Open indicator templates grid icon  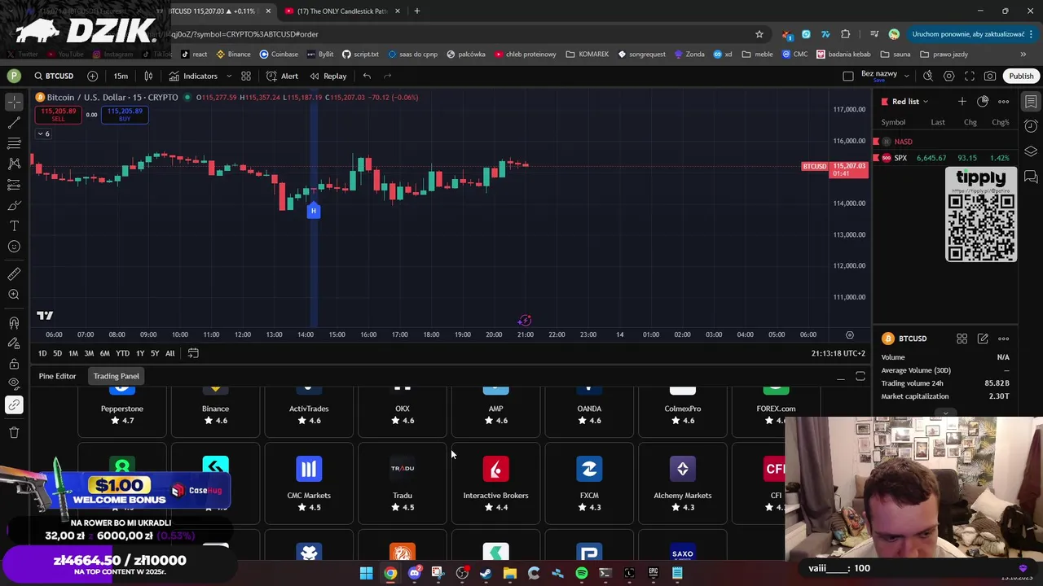[x=245, y=76]
